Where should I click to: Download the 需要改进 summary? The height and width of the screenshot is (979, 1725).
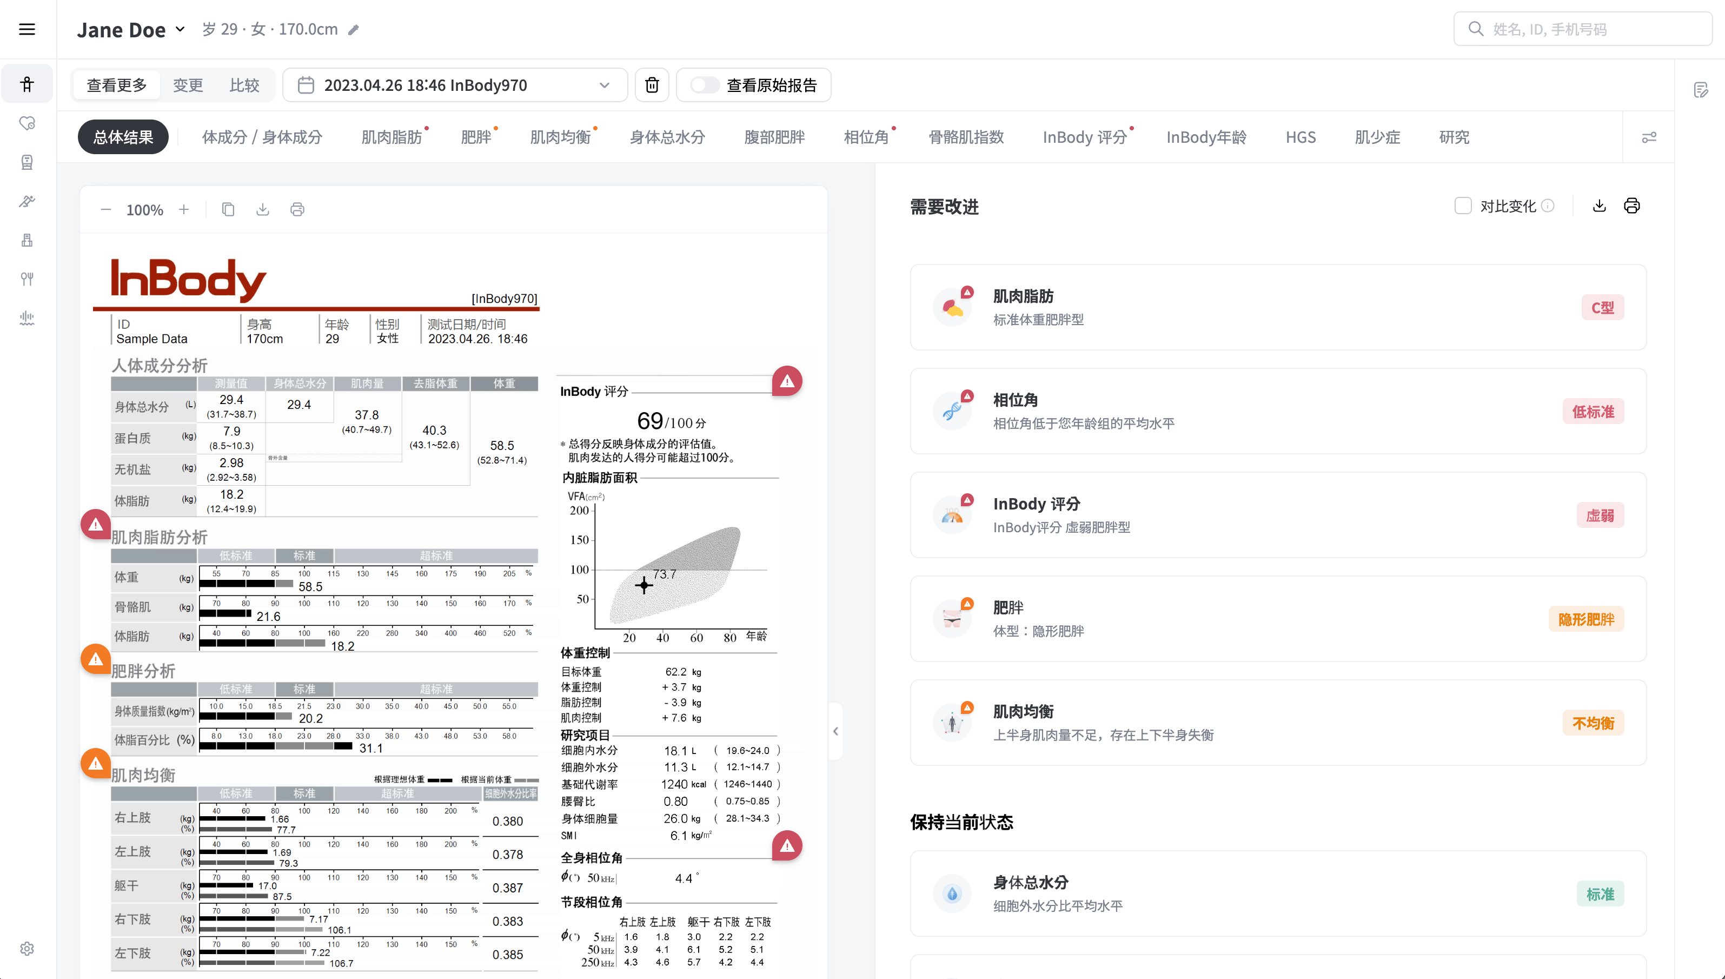1600,206
